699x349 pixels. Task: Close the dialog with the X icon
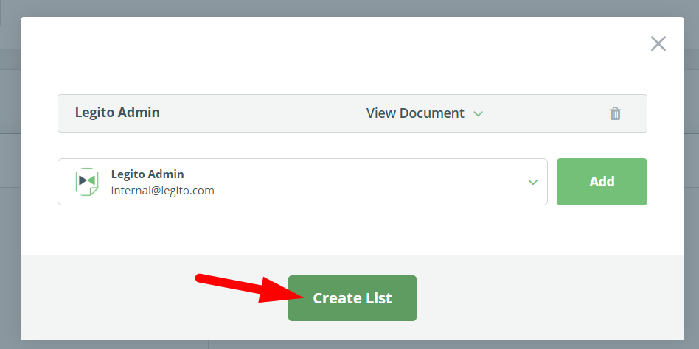click(658, 43)
